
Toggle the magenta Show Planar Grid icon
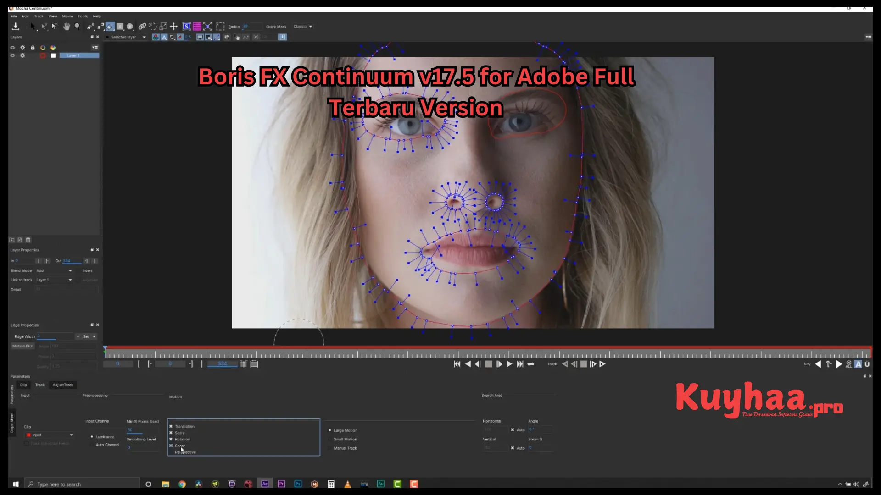(x=197, y=27)
